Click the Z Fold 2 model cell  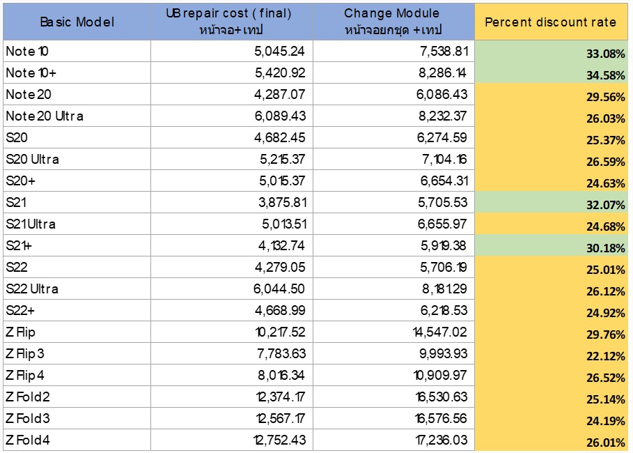point(77,397)
